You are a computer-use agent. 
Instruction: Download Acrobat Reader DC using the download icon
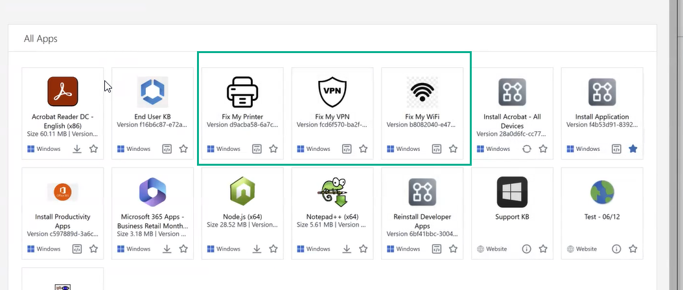[77, 149]
